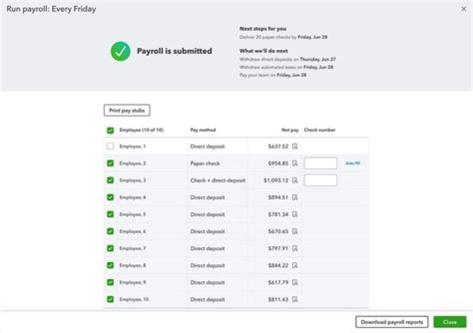
Task: Click paycheck icon in Employee 5 row
Action: tap(295, 215)
